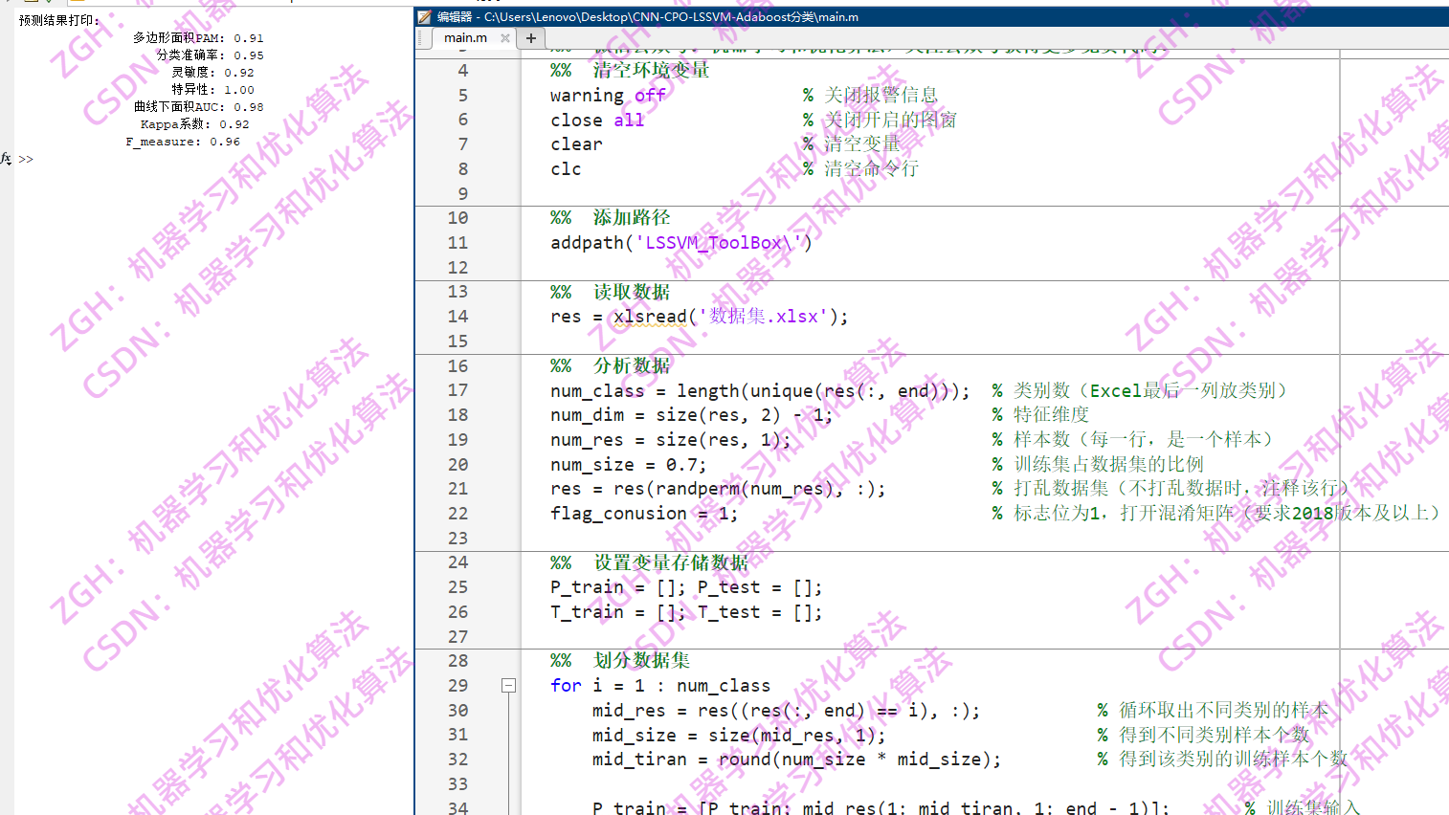
Task: Click the 'Kappa系数: 0.92' output line
Action: click(x=194, y=124)
